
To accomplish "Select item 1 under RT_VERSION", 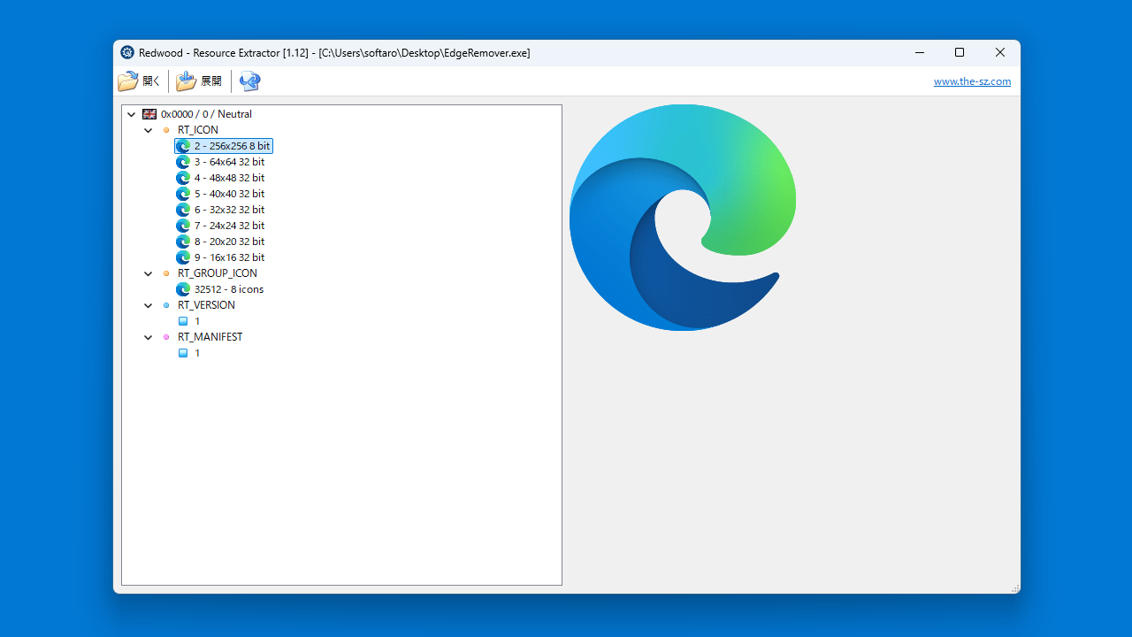I will coord(197,321).
